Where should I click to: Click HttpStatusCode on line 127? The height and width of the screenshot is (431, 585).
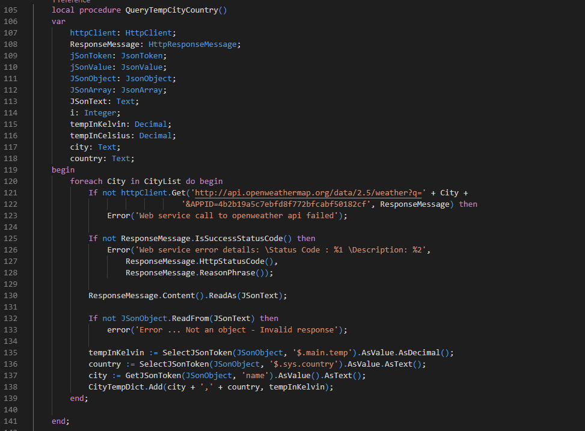pos(231,261)
